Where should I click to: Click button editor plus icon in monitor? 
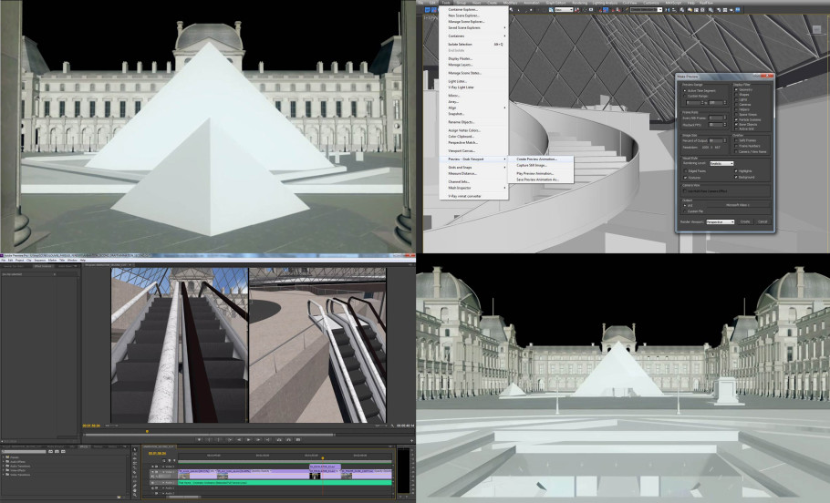coord(412,441)
